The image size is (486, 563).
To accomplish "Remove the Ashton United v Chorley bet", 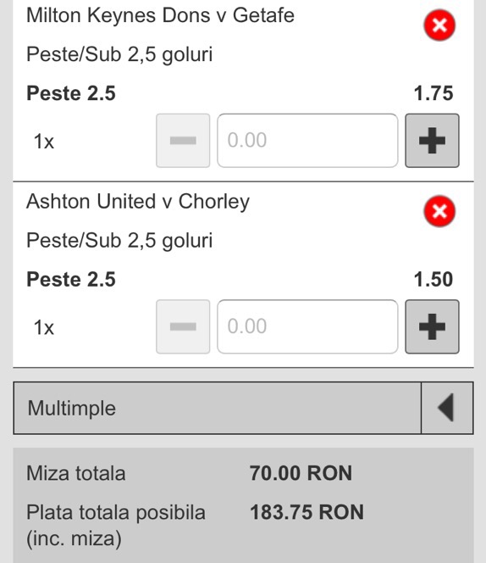I will point(439,211).
